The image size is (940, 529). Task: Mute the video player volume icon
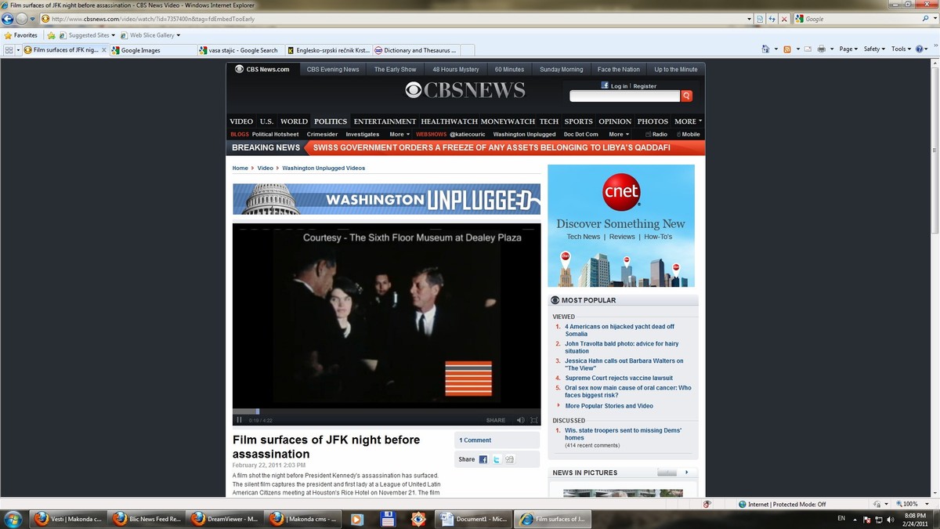(520, 420)
